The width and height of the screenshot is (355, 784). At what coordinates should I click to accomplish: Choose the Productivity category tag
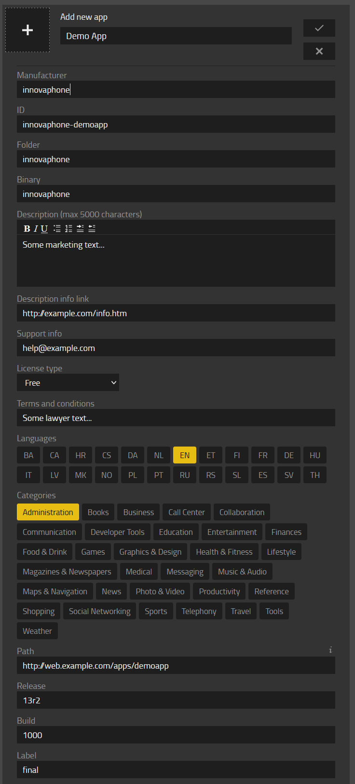[219, 591]
